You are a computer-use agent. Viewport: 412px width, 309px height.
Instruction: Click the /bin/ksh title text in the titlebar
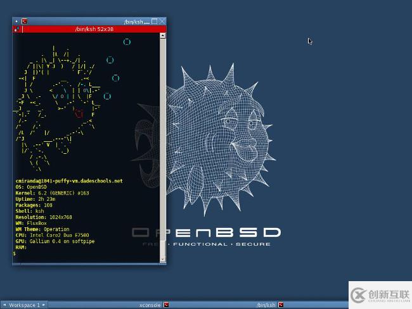point(134,22)
